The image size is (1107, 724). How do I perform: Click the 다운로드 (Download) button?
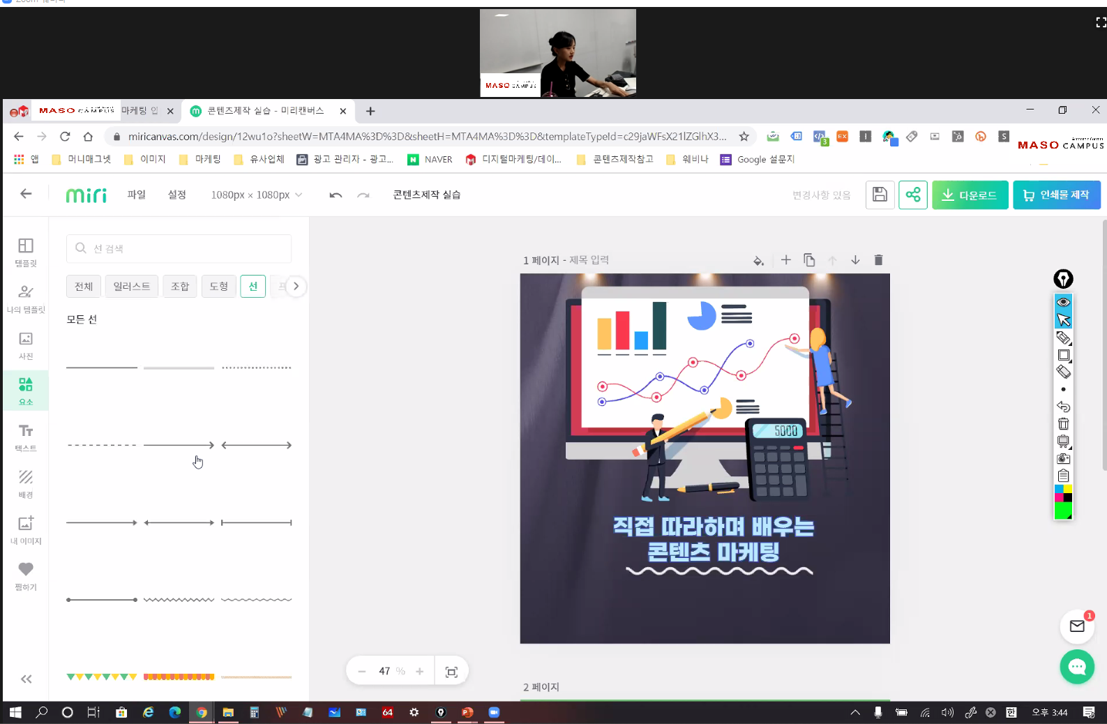pyautogui.click(x=970, y=195)
